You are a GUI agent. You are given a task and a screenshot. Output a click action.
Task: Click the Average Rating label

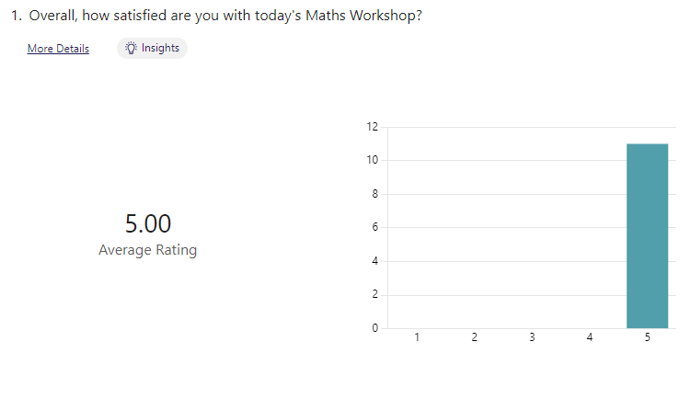[x=147, y=250]
